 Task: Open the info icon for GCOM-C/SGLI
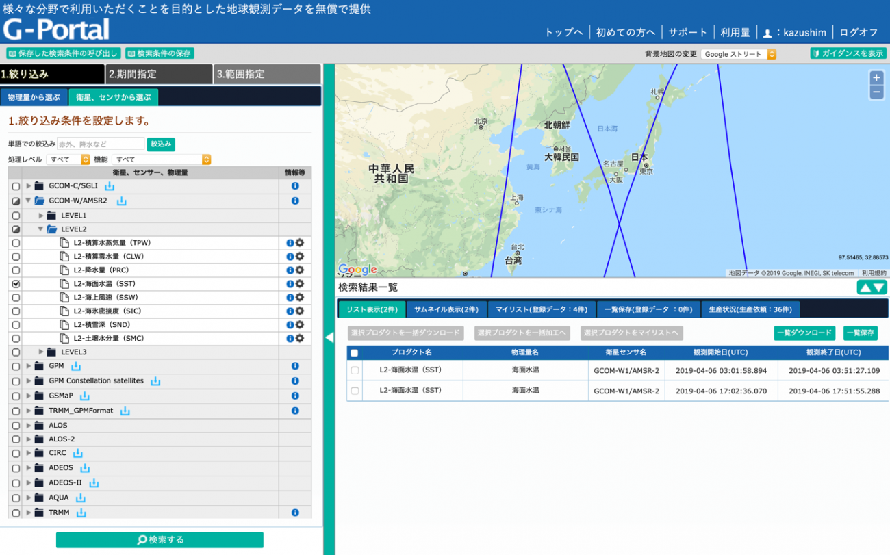point(295,186)
